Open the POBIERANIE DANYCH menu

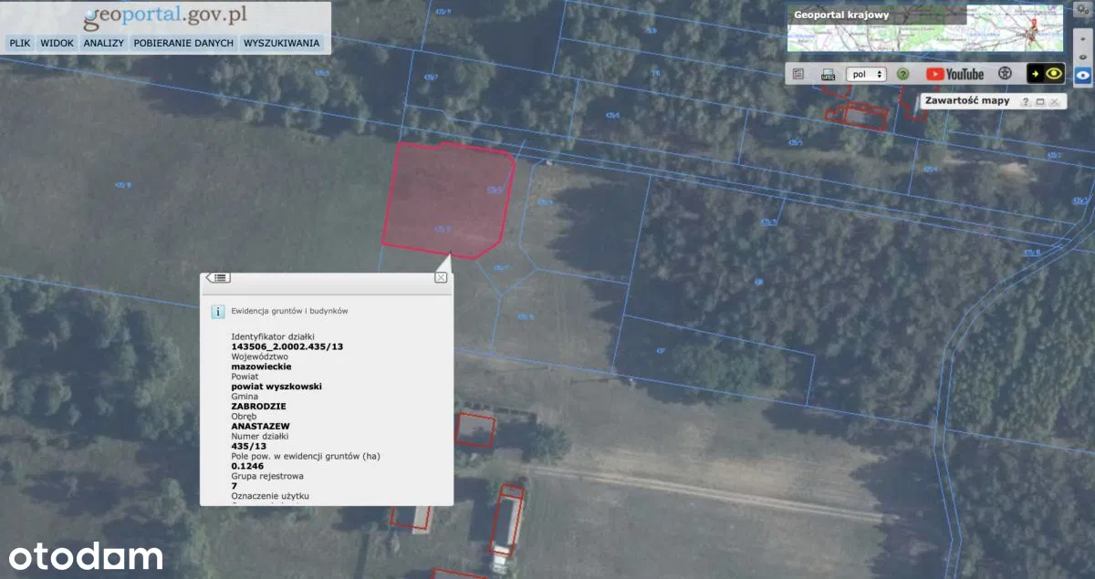click(x=183, y=43)
